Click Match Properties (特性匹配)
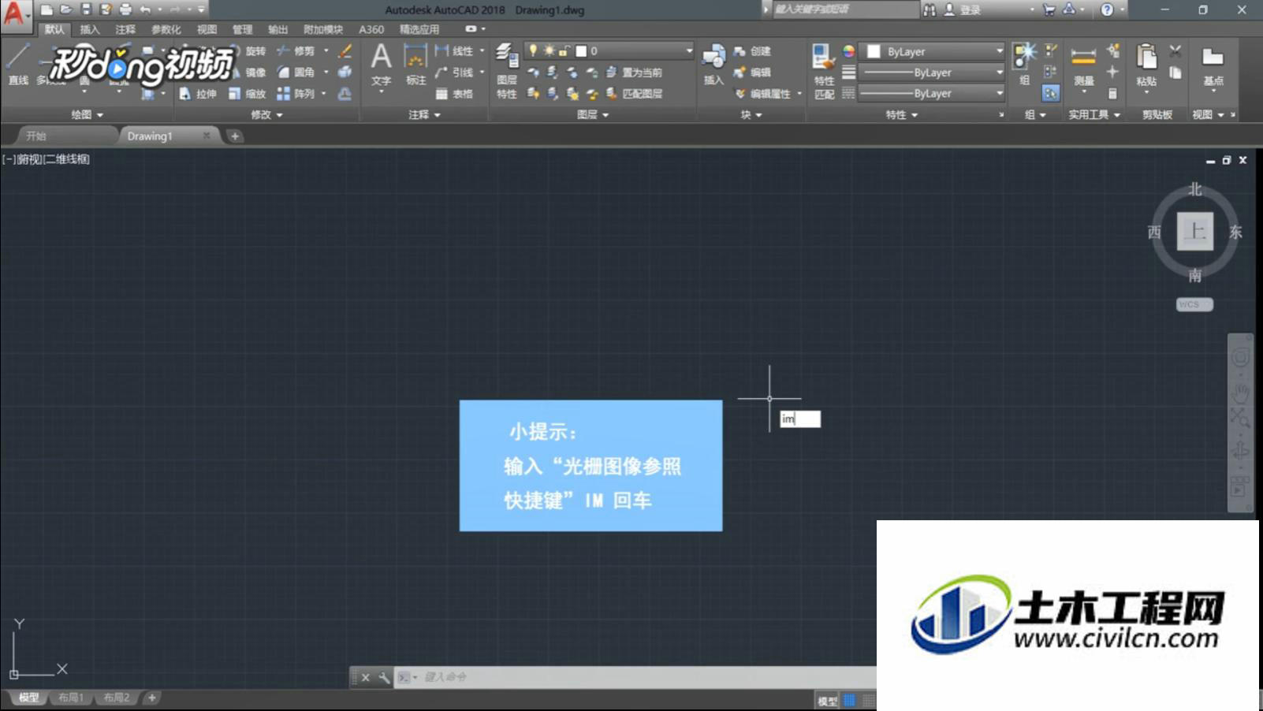 point(824,71)
